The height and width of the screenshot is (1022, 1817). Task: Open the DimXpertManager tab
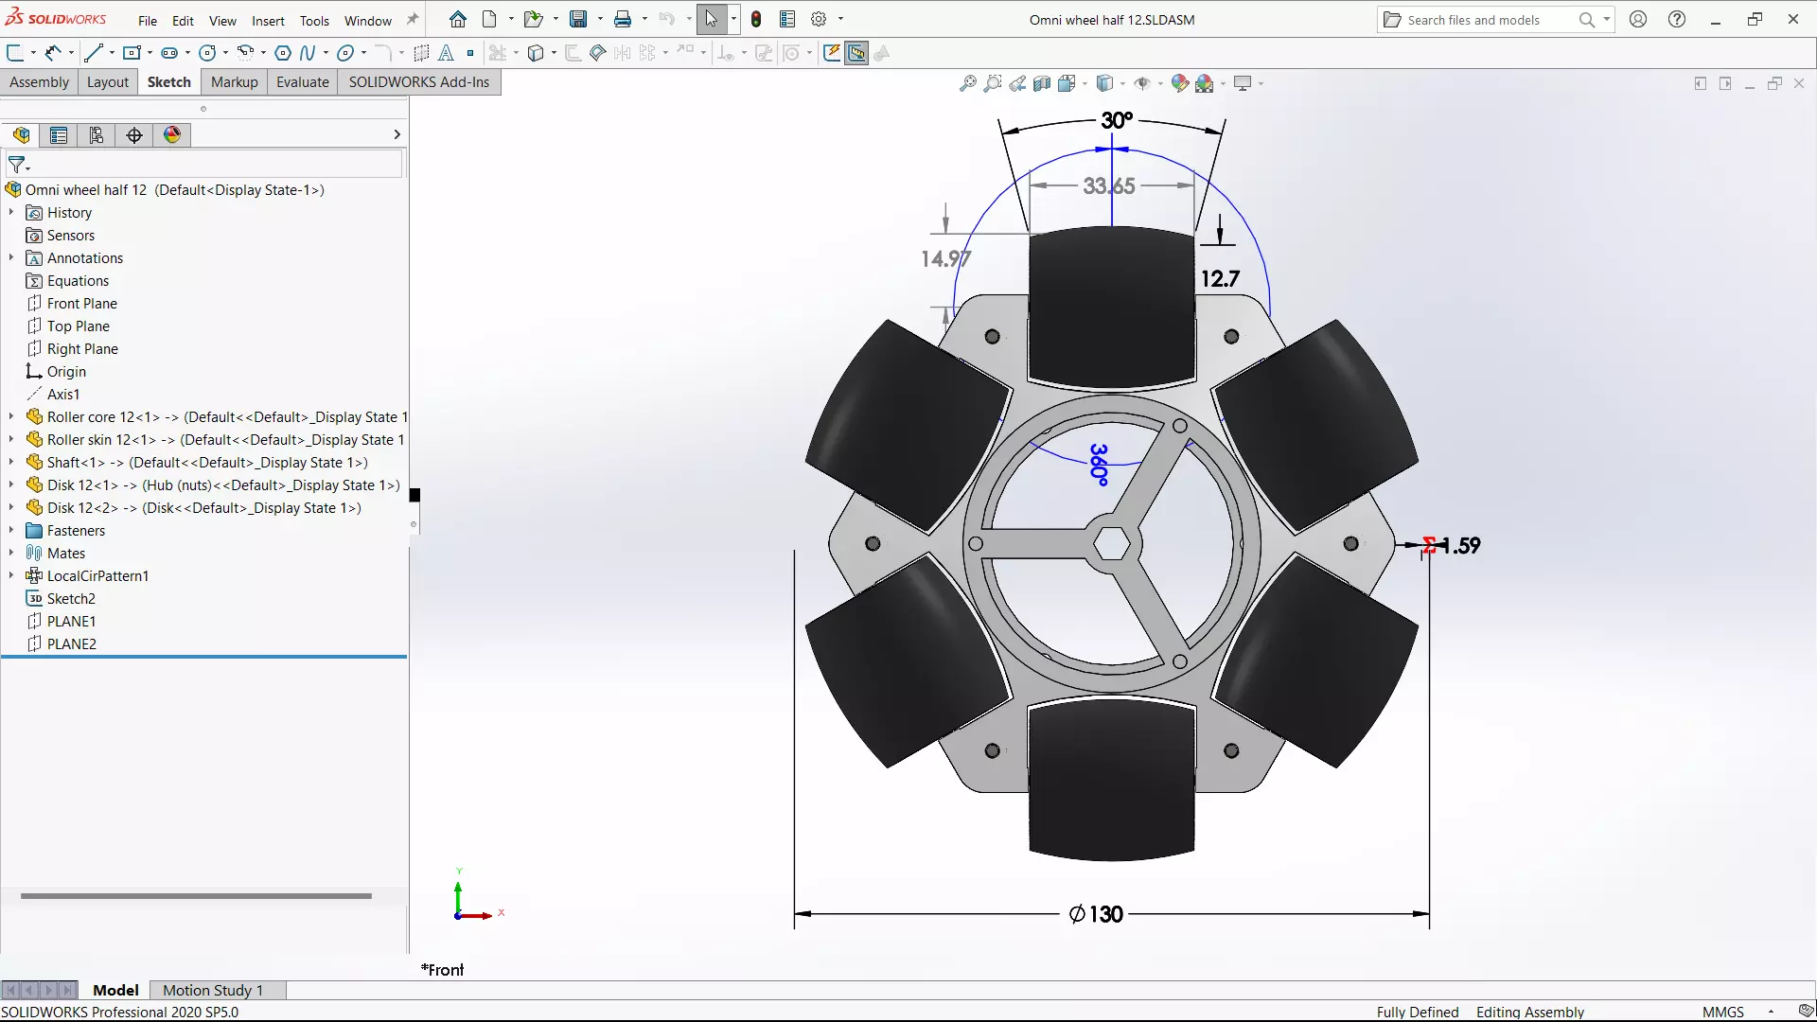[134, 135]
